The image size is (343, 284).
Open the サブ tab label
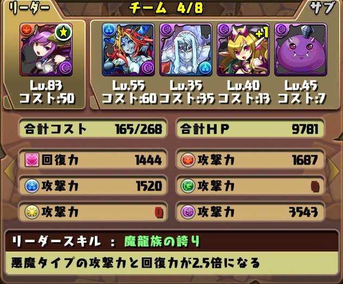(x=322, y=8)
